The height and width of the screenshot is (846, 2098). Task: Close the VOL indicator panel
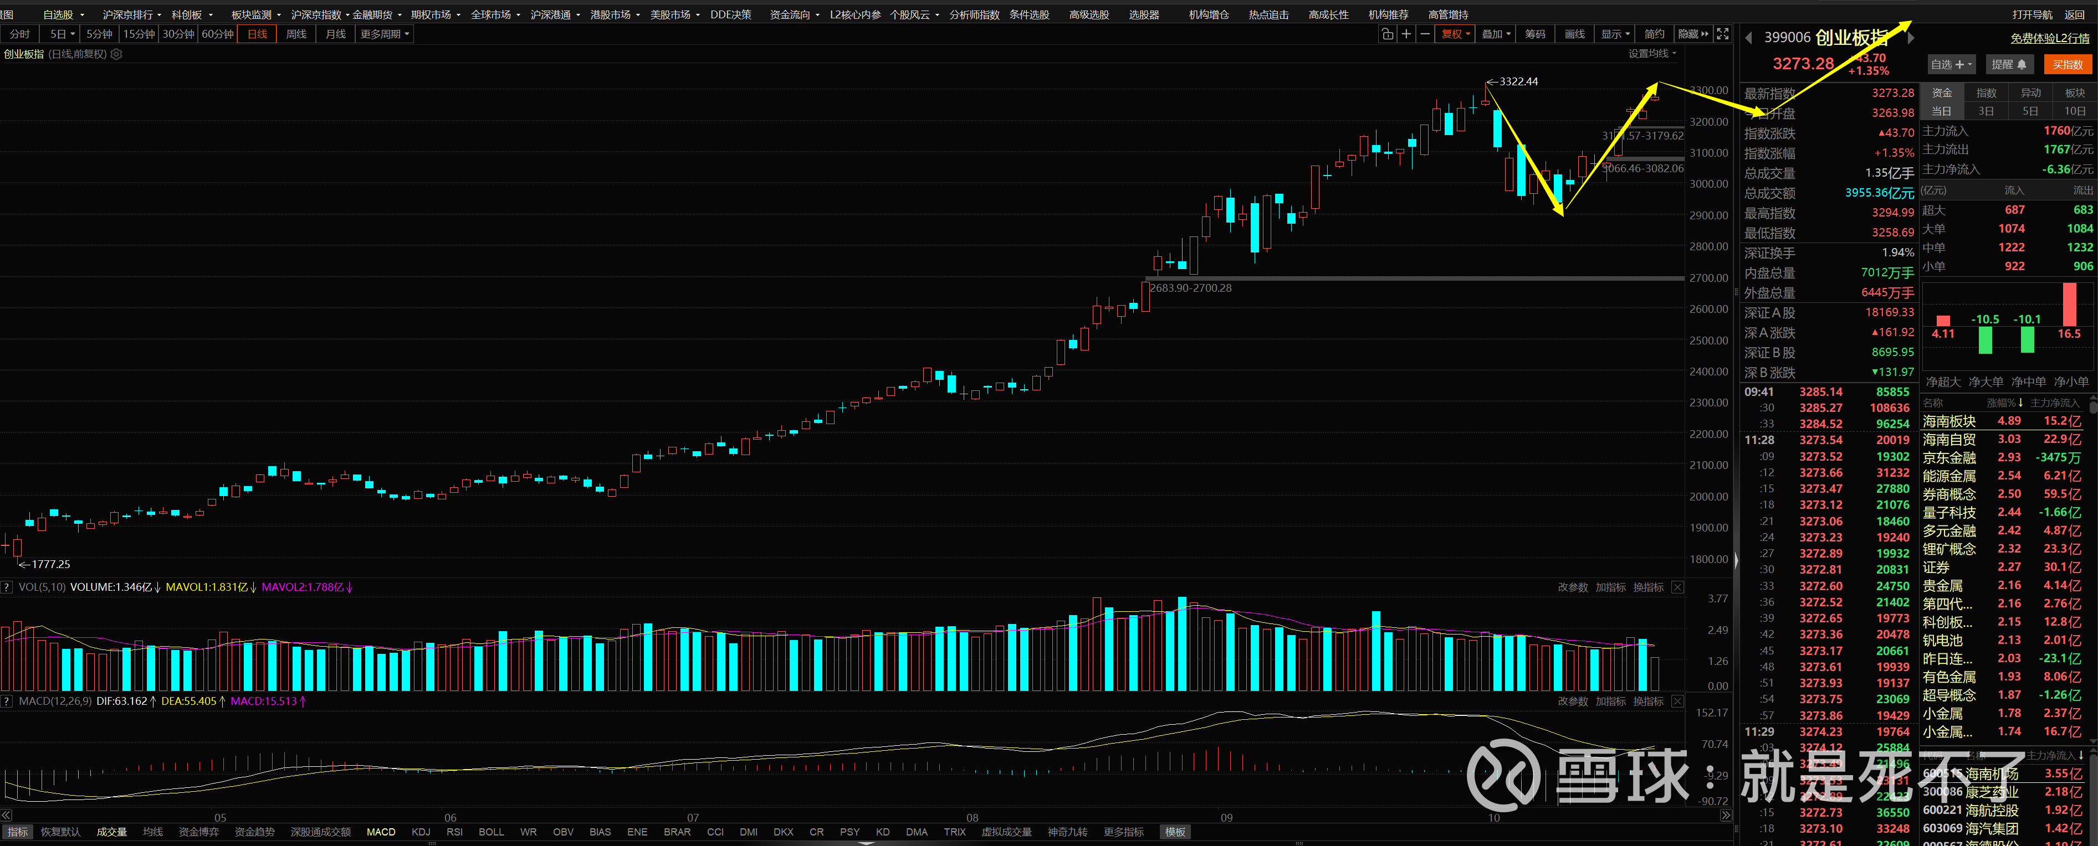[x=1678, y=587]
